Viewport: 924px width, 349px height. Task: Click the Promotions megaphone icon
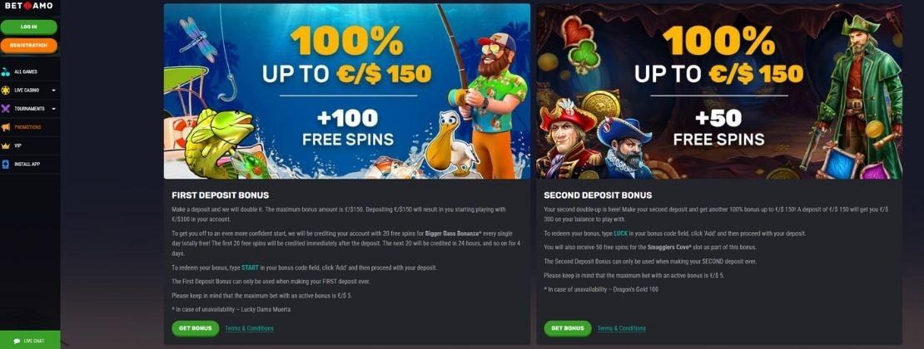(x=6, y=127)
